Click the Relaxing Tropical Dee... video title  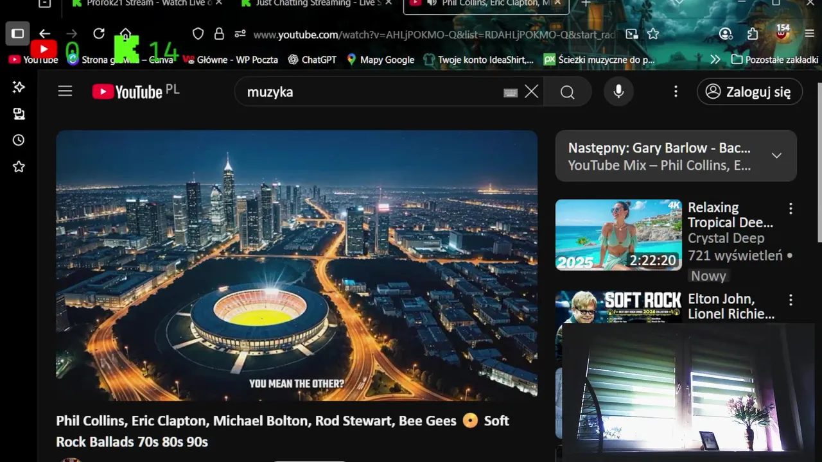coord(730,215)
